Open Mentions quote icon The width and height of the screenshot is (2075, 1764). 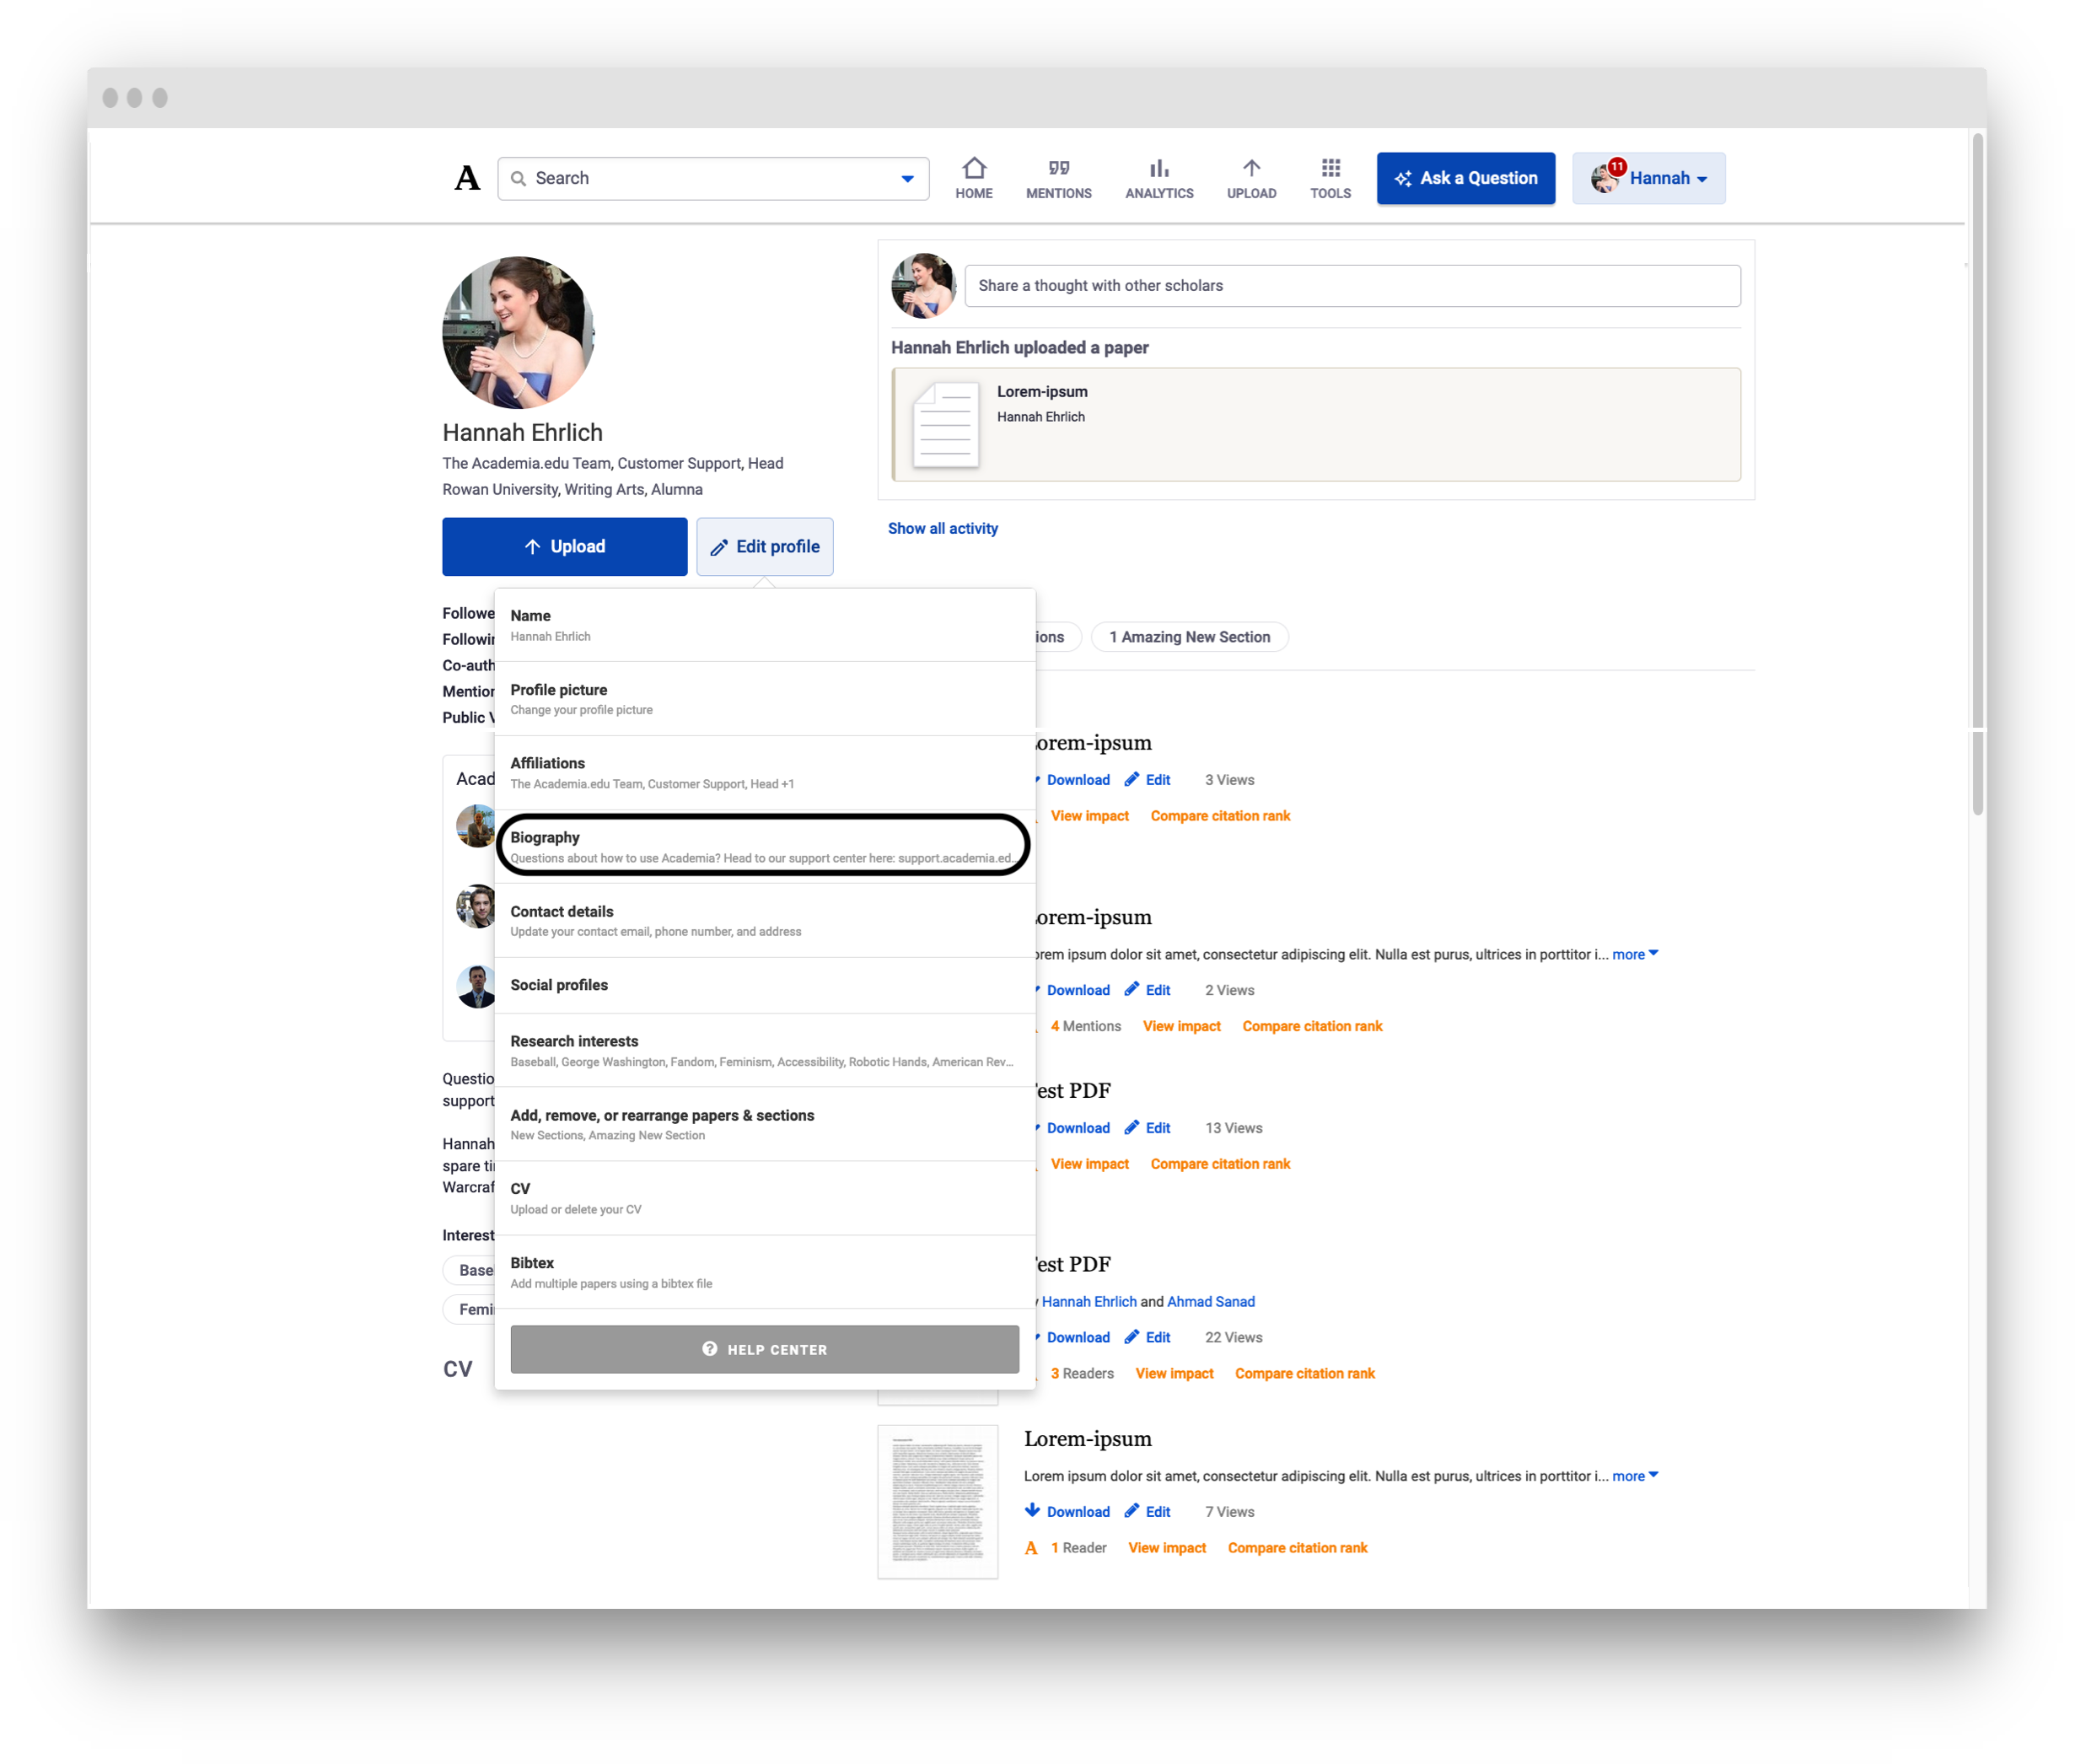1058,168
